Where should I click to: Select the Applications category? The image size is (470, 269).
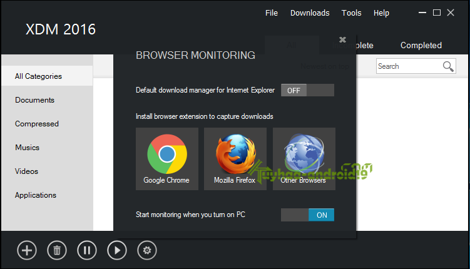(x=36, y=195)
